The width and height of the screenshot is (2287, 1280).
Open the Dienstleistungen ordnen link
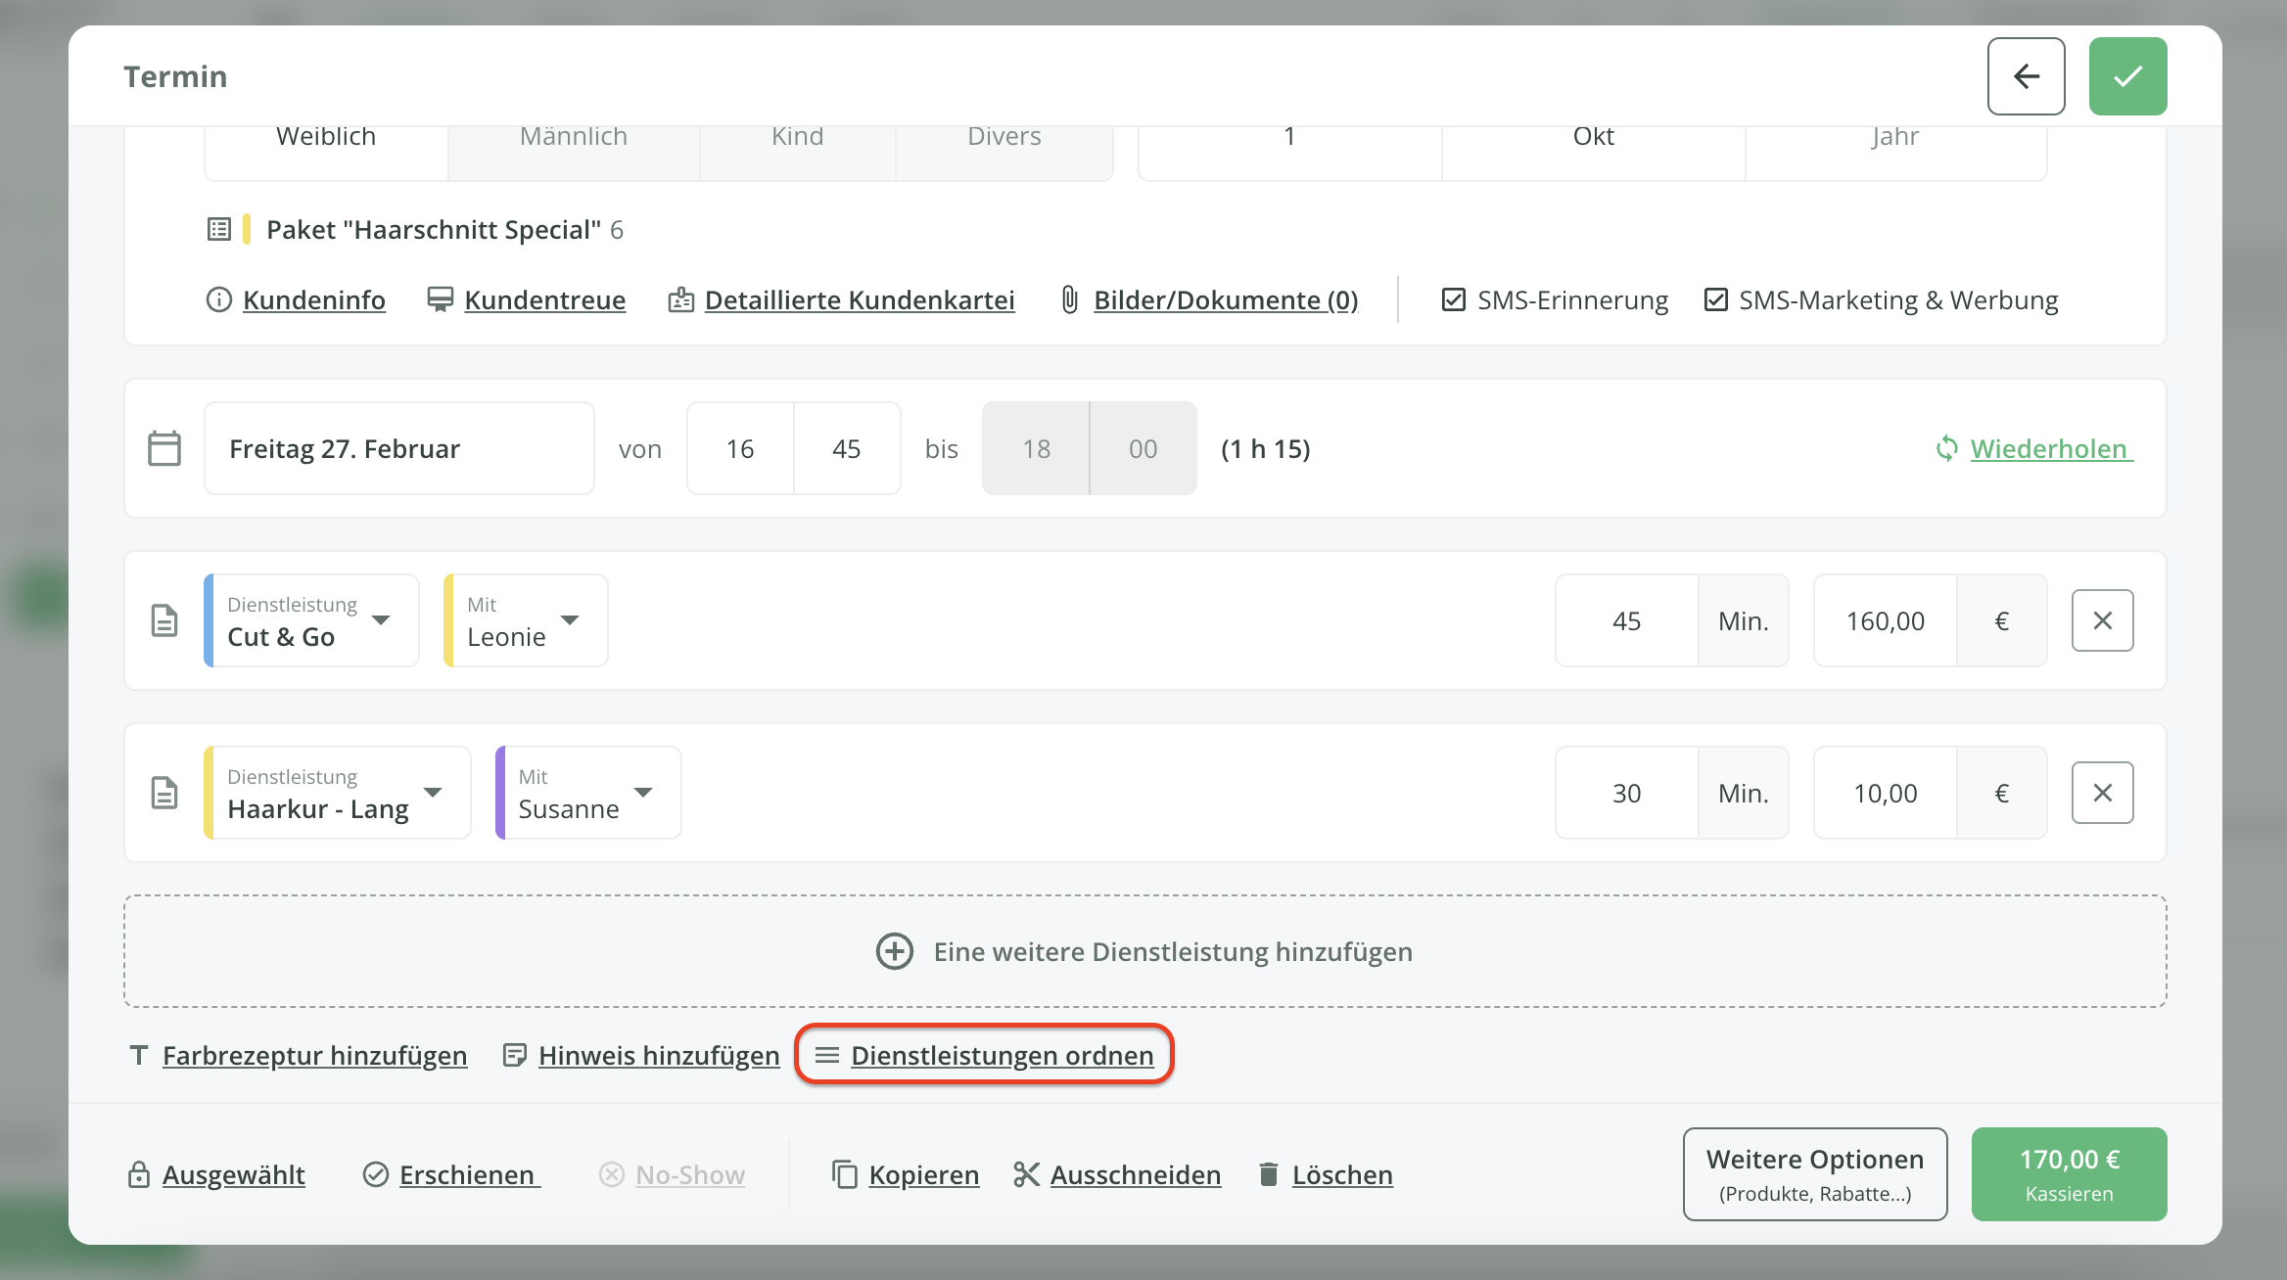(1001, 1055)
